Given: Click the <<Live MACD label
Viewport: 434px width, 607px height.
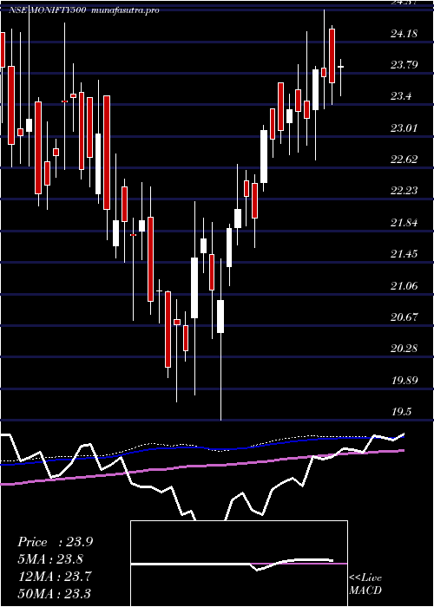Looking at the screenshot, I should tap(365, 584).
